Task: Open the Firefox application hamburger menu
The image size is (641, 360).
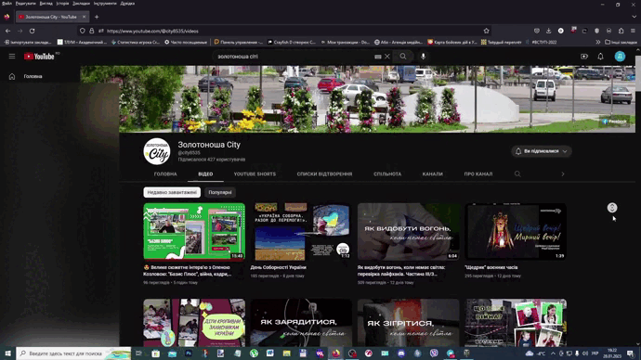Action: tap(633, 31)
